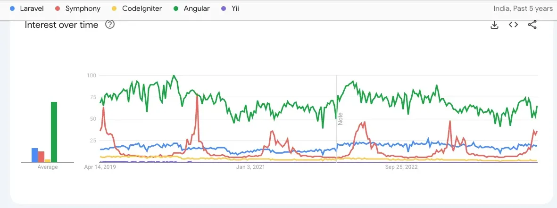Click the yellow CodeIgniter legend dot
The image size is (557, 208).
pos(114,8)
